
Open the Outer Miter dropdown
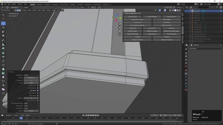pos(31,106)
